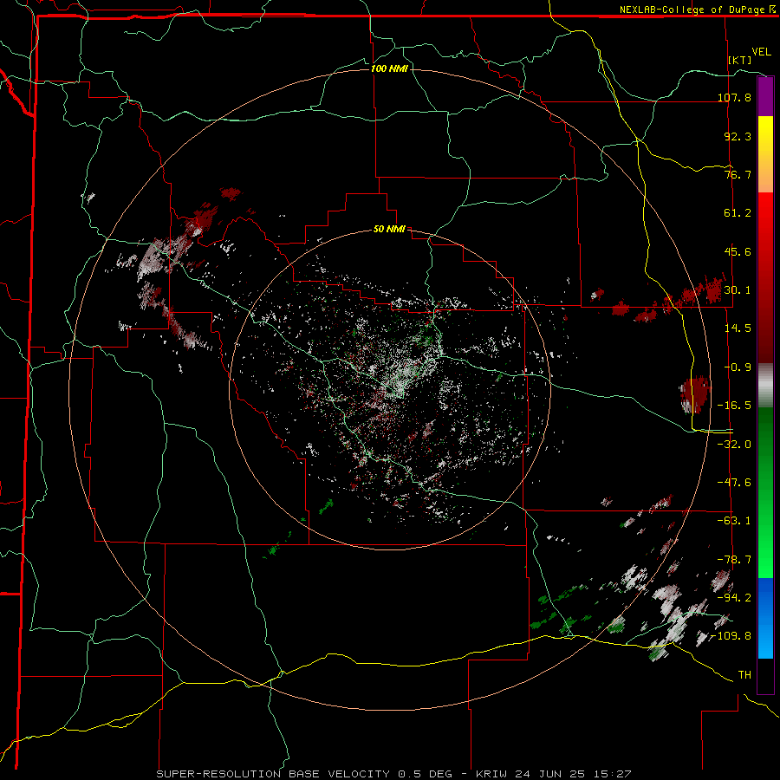The image size is (780, 780).
Task: Select the 30.1 velocity scale value
Action: point(738,290)
